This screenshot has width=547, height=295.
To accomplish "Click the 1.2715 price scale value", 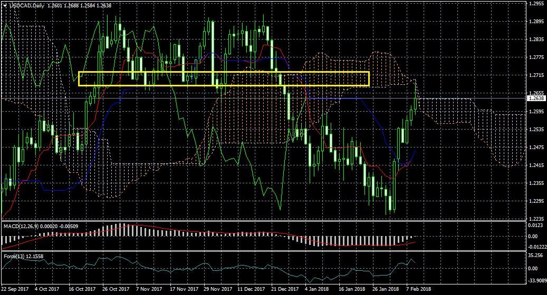I will 535,75.
